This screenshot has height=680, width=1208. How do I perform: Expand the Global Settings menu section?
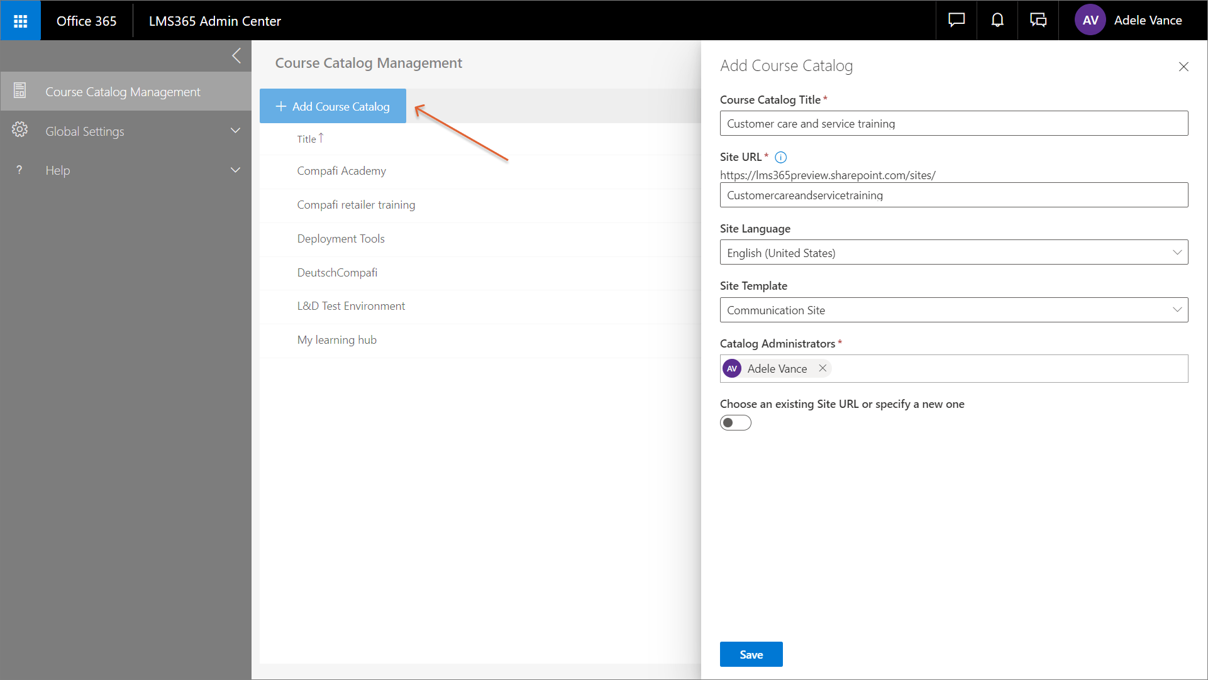click(235, 131)
